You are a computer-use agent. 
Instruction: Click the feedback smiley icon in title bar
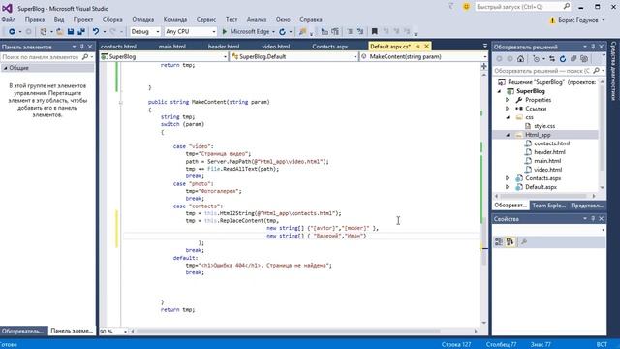click(x=466, y=7)
